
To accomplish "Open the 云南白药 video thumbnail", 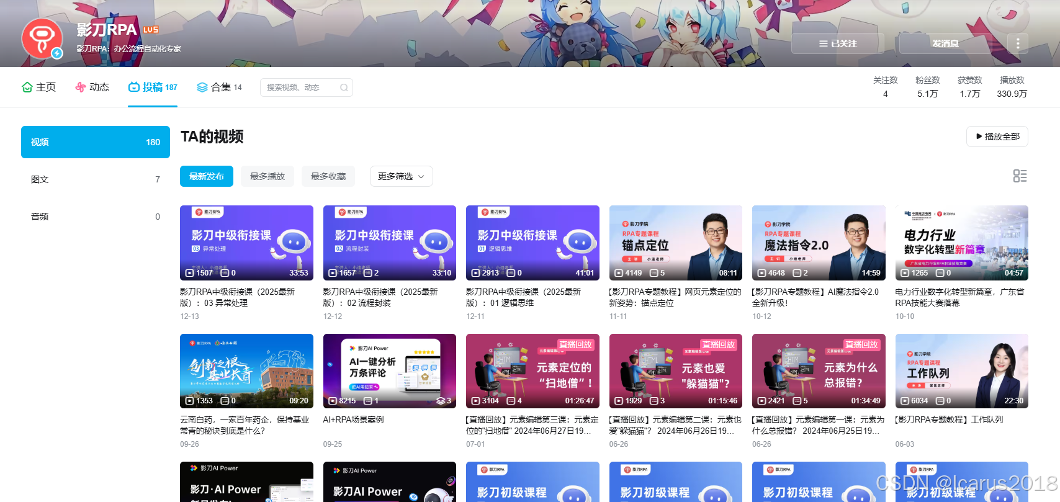I will coord(246,371).
